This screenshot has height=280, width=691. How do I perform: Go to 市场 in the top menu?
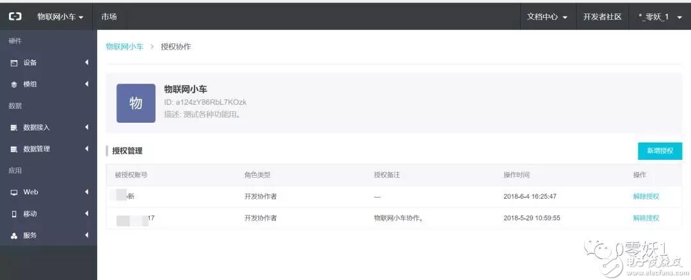(109, 17)
